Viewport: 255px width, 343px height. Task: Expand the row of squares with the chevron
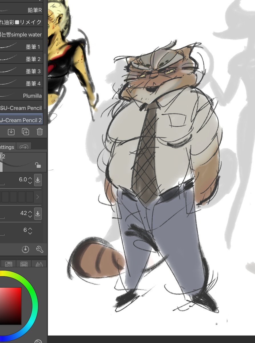coord(38,197)
